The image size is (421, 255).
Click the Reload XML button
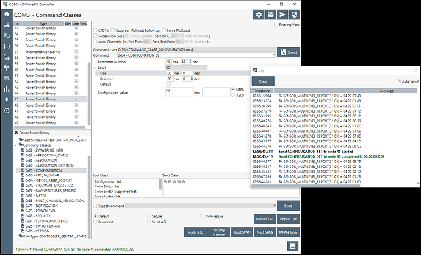pyautogui.click(x=264, y=218)
